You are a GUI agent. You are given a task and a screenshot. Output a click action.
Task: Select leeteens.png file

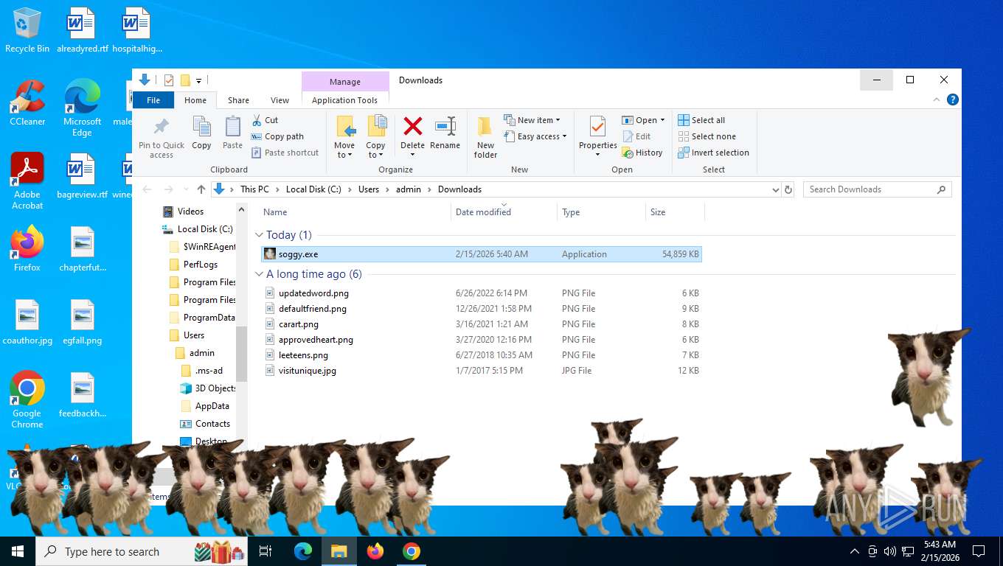(482, 355)
